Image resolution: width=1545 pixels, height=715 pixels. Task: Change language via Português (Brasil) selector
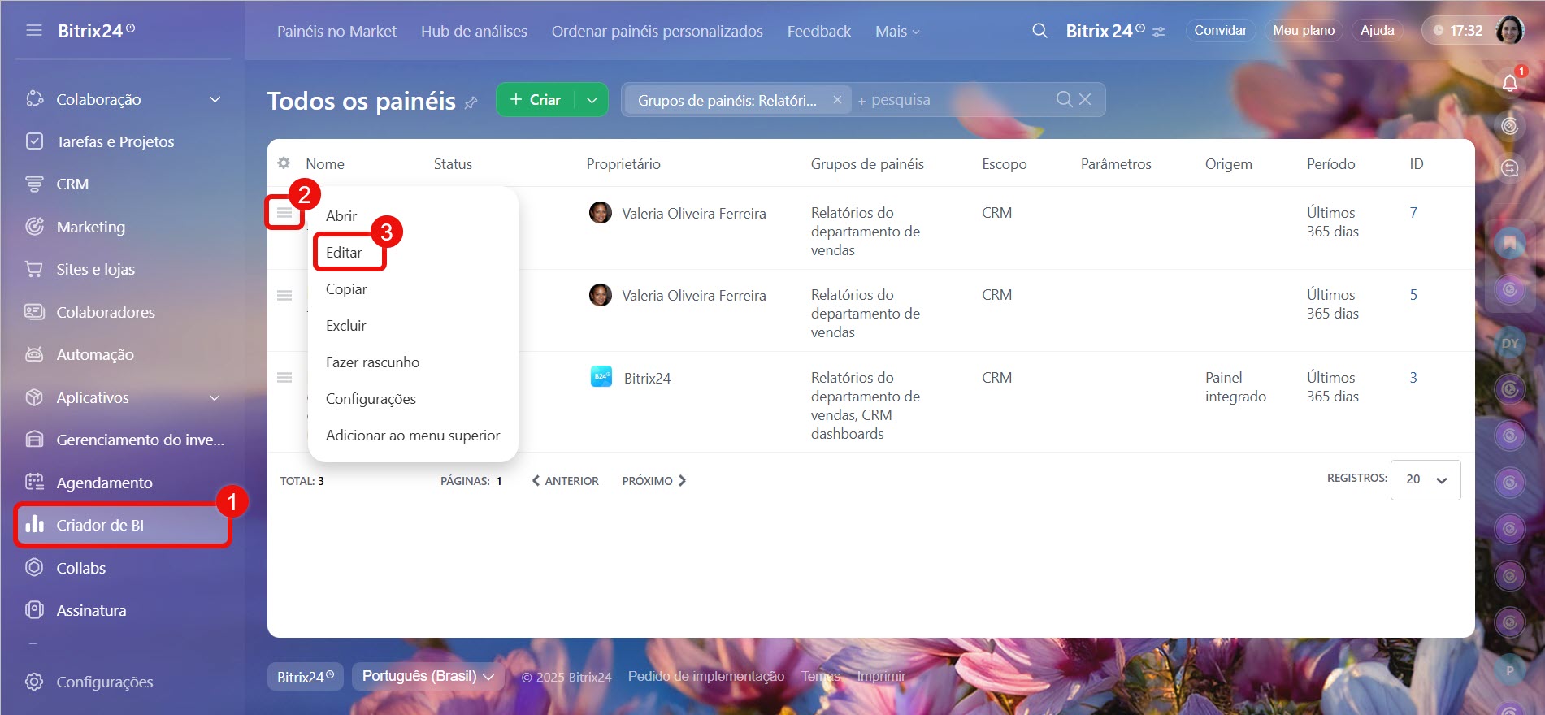point(427,676)
